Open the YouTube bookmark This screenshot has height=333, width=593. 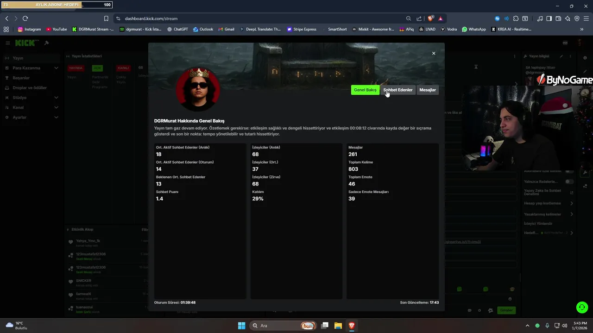[x=57, y=29]
